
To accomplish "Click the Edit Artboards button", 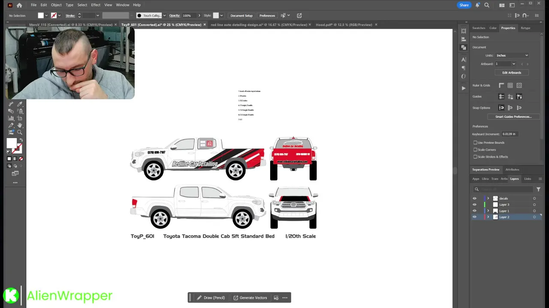I will 512,73.
